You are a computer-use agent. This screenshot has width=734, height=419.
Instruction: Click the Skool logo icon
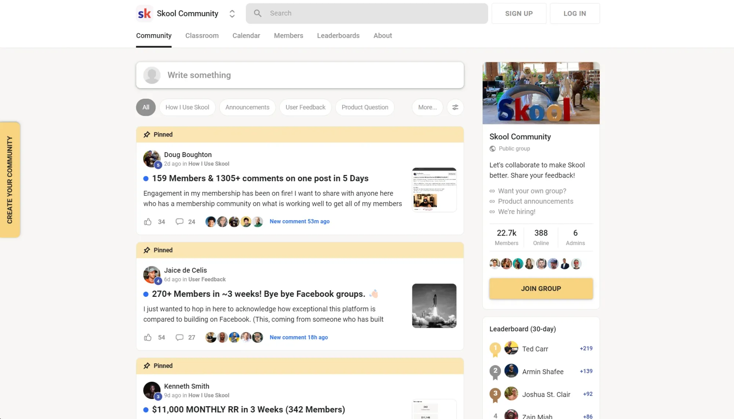point(144,13)
